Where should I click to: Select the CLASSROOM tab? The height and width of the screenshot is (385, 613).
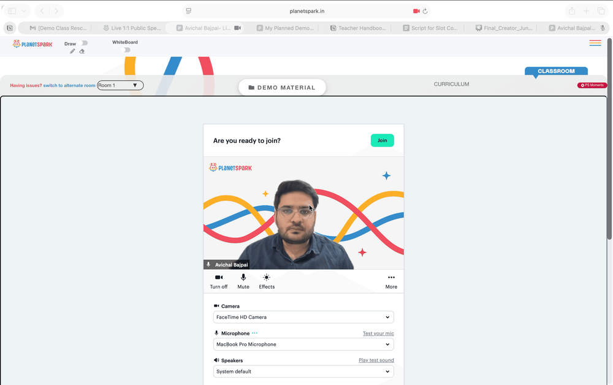[556, 71]
